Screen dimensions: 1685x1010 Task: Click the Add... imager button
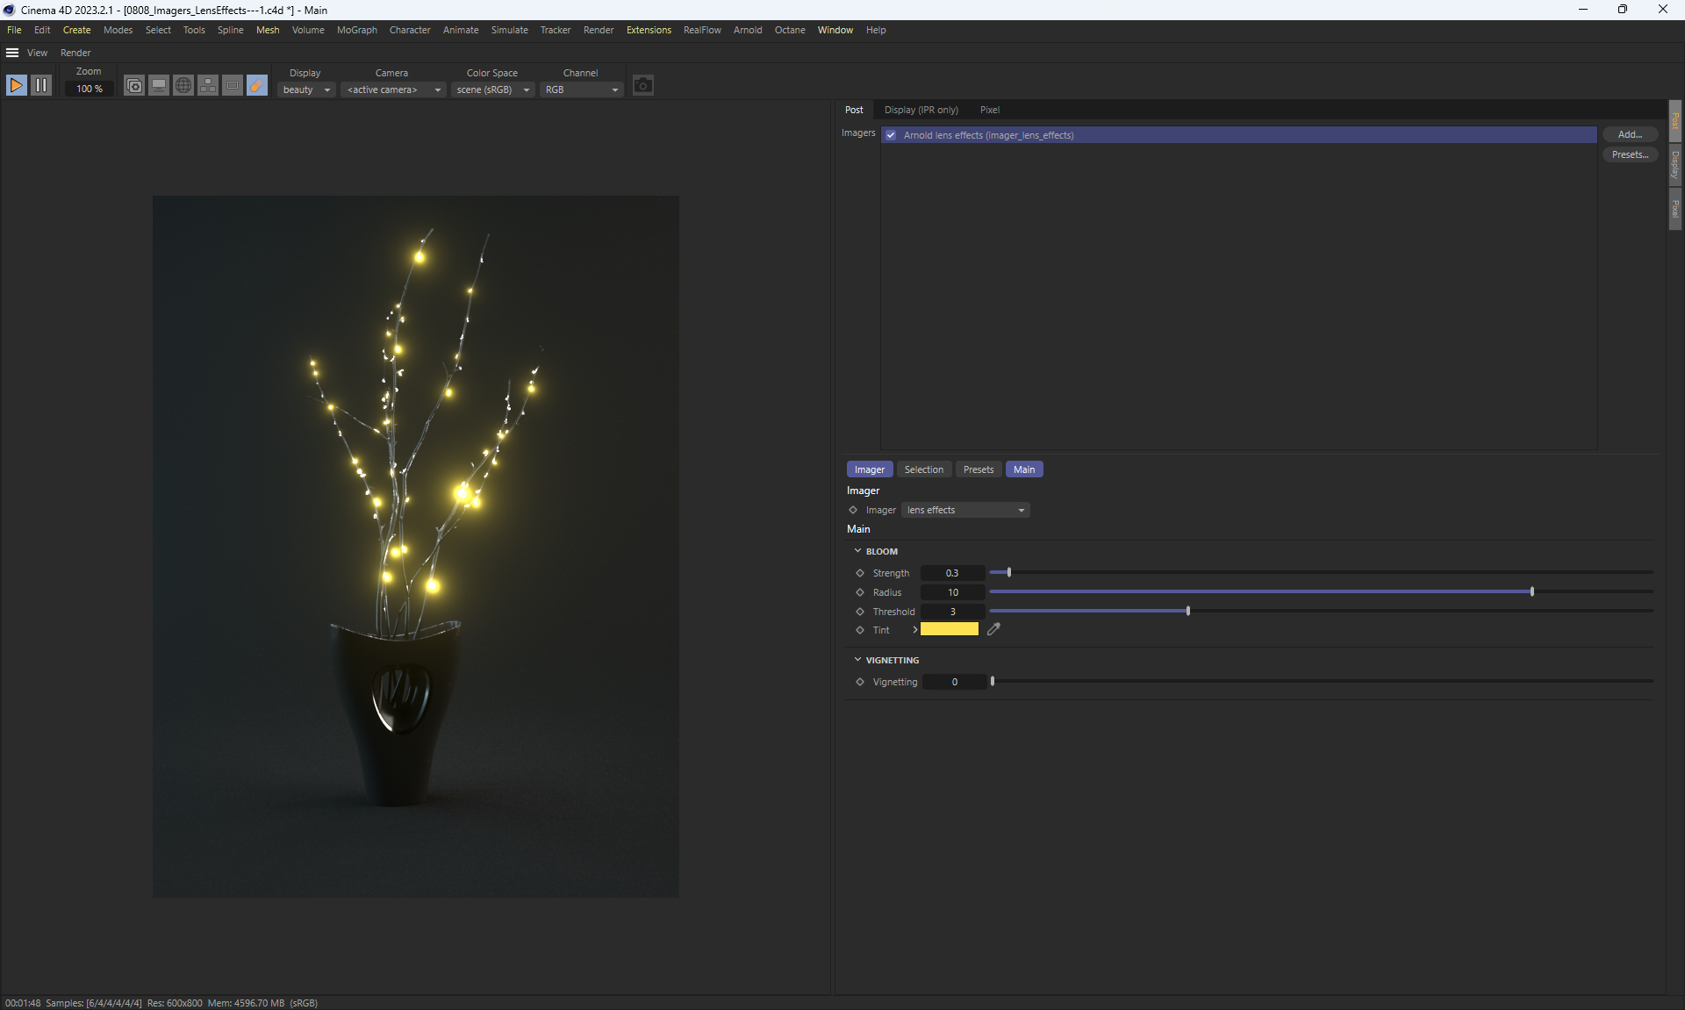click(x=1629, y=134)
